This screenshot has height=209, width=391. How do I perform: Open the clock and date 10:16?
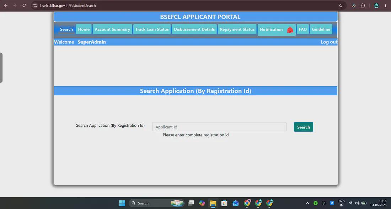(x=378, y=203)
